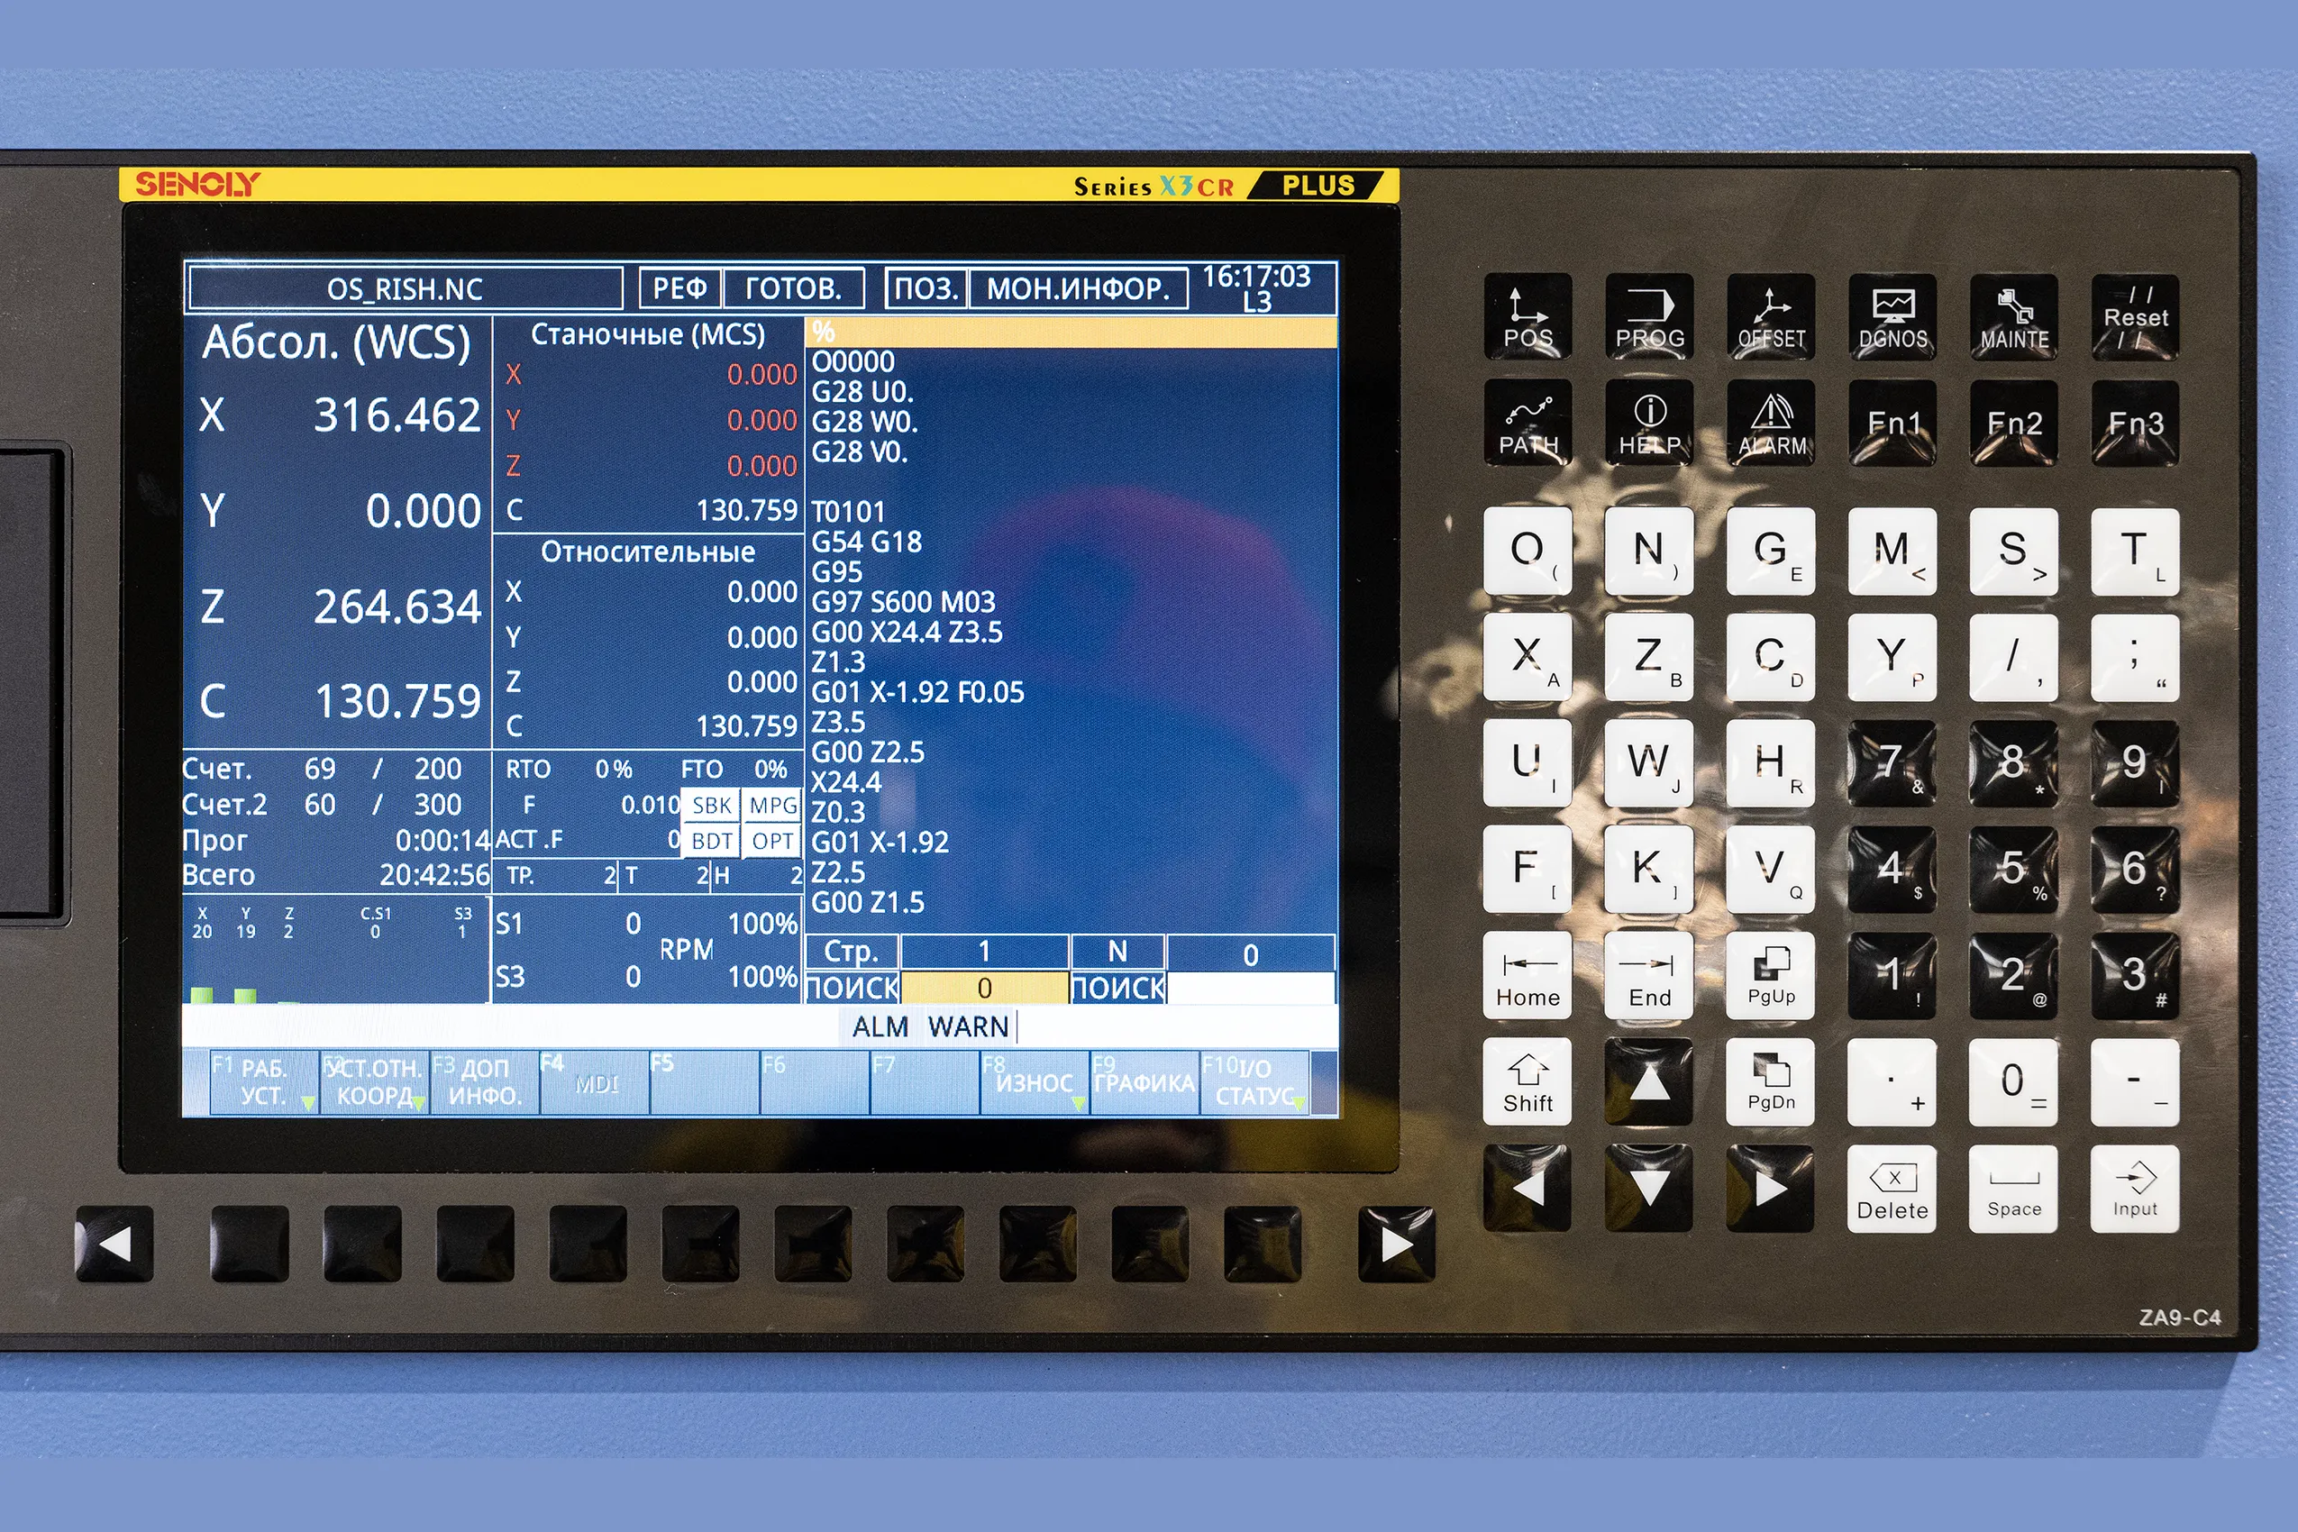
Task: Click the softkey bar left scroll arrow
Action: pyautogui.click(x=114, y=1244)
